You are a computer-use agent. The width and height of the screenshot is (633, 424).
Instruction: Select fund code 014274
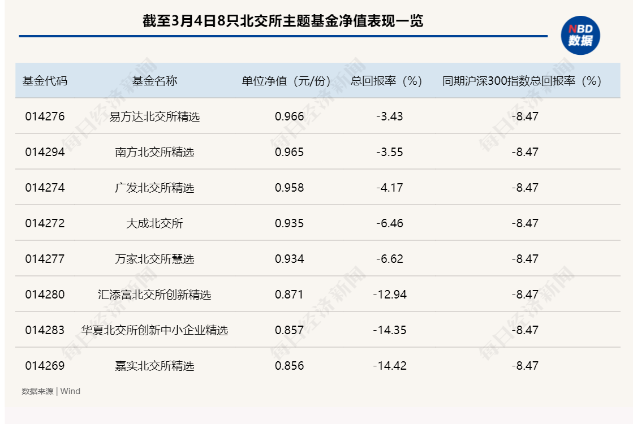tap(45, 188)
